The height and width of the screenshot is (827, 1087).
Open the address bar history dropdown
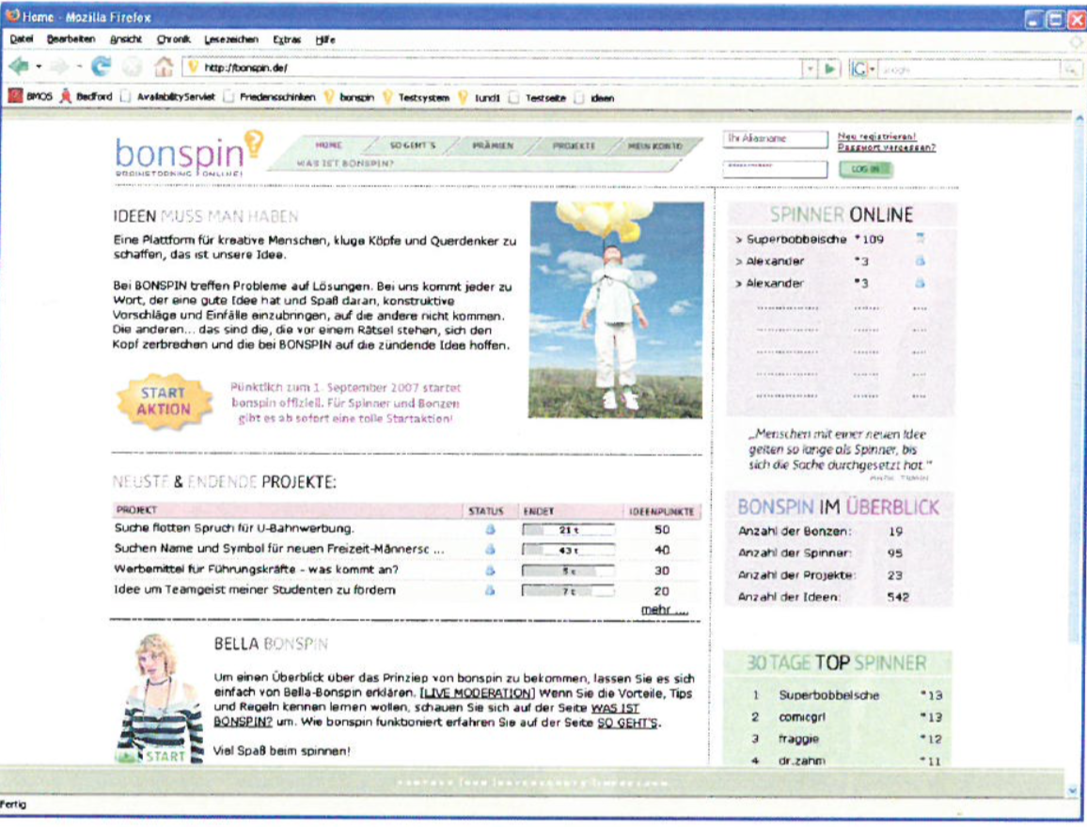pos(810,69)
